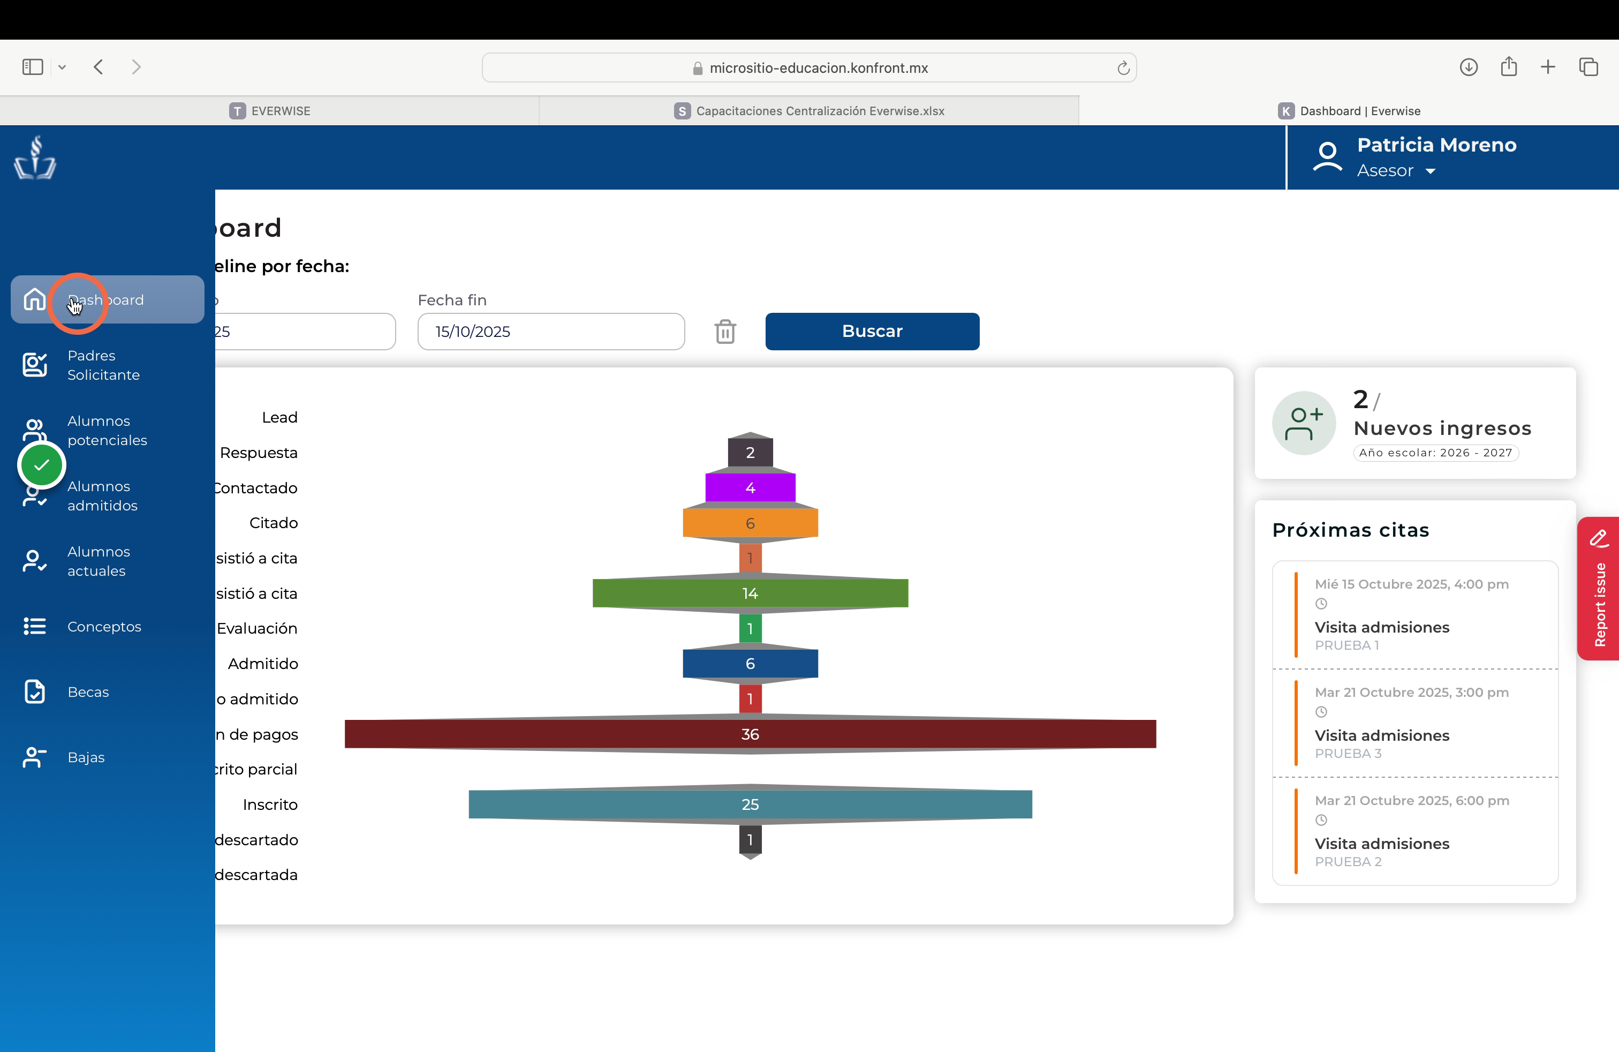Image resolution: width=1619 pixels, height=1052 pixels.
Task: Click the Safari share icon
Action: point(1509,66)
